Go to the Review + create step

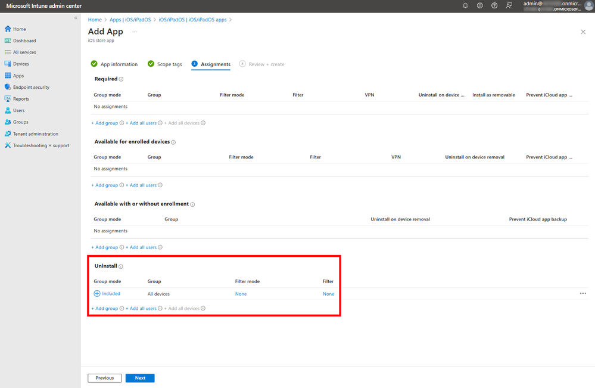(262, 64)
